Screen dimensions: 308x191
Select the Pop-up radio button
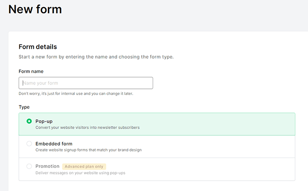pyautogui.click(x=29, y=122)
